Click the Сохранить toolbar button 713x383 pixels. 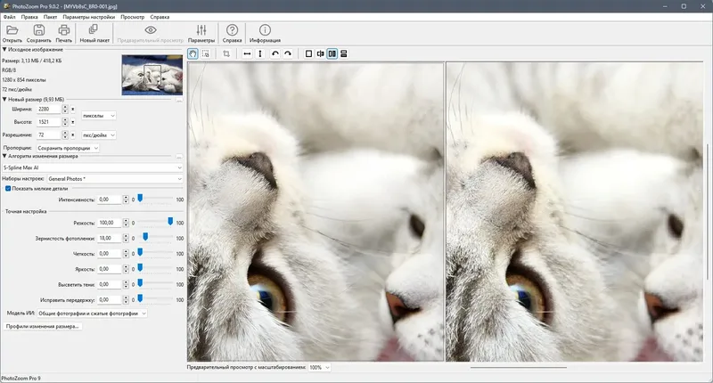click(39, 34)
